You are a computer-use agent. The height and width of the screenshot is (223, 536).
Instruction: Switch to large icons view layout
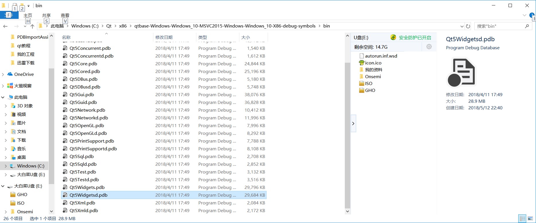coord(530,218)
